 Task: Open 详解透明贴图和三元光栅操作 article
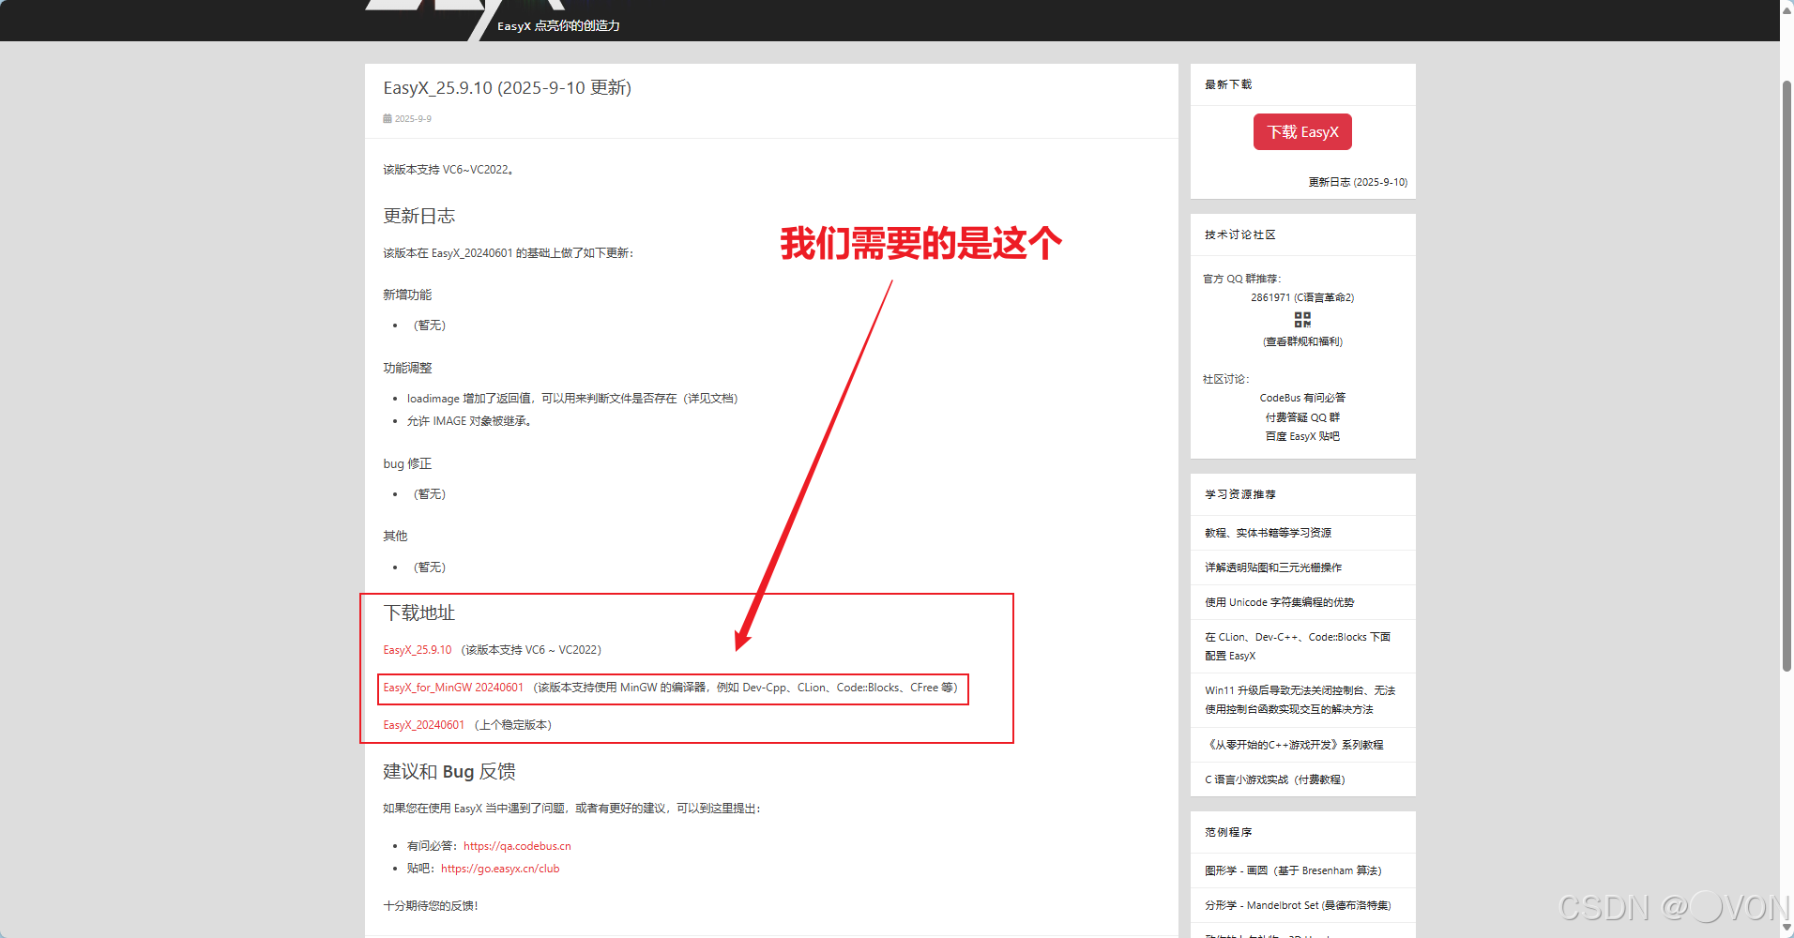[x=1273, y=567]
